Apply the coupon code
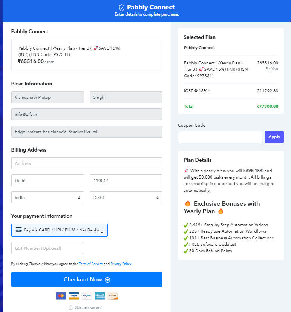Screen dimensions: 291x312 click(274, 137)
